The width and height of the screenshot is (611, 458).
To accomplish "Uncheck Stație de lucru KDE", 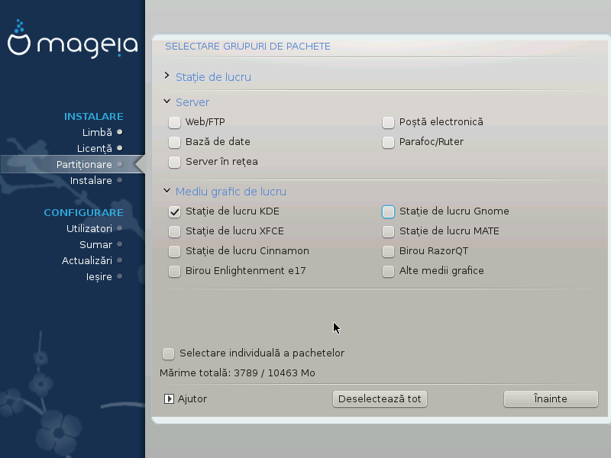I will pos(174,211).
